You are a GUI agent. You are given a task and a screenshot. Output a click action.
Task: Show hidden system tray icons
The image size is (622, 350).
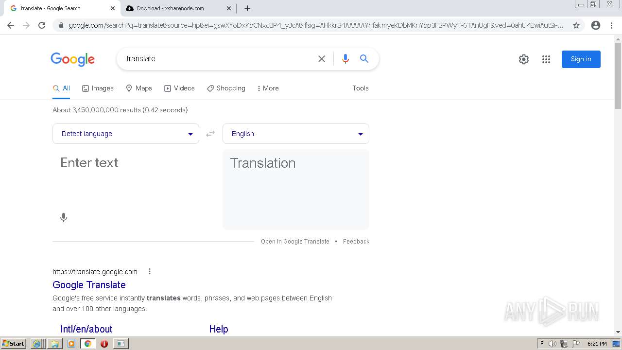tap(542, 343)
